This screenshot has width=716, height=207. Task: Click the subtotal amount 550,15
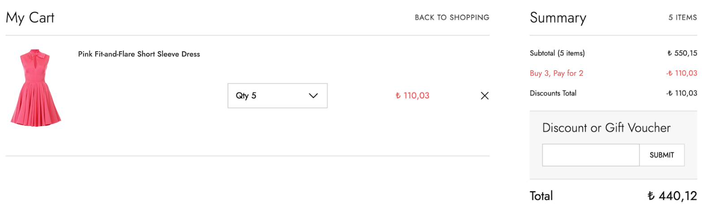[x=682, y=53]
